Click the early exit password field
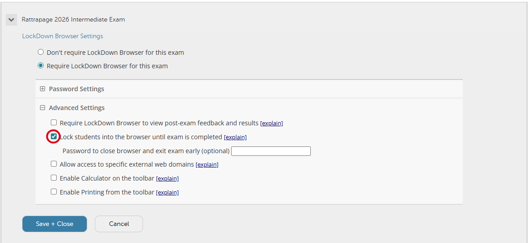This screenshot has height=243, width=528. click(271, 151)
